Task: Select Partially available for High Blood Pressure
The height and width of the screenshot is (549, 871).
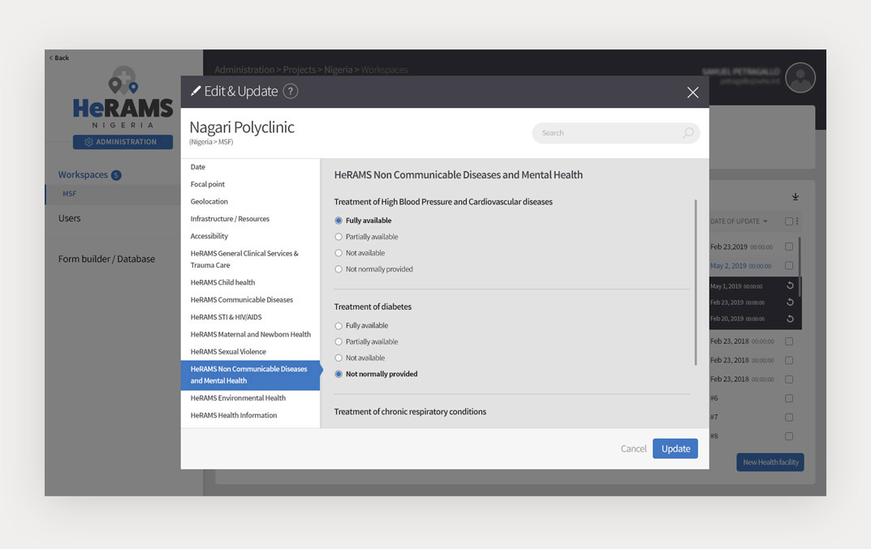Action: 339,237
